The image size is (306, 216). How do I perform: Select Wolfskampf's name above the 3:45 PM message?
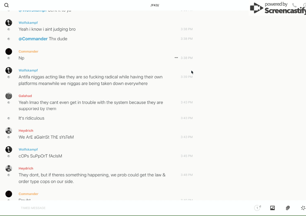(x=28, y=150)
